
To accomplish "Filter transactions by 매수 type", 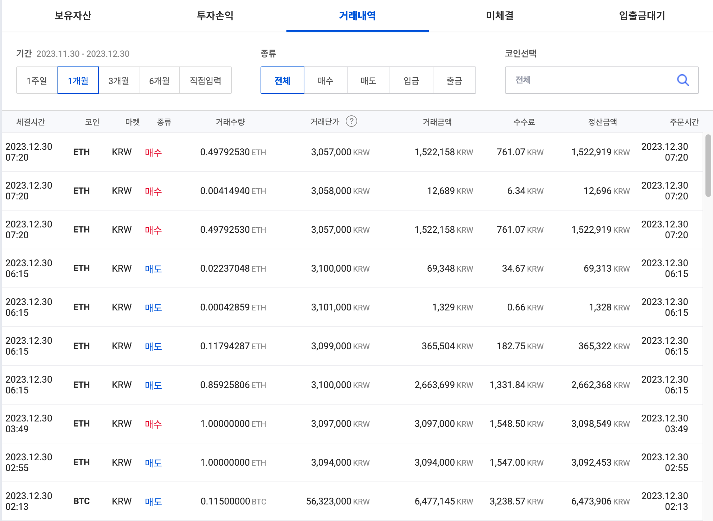I will click(325, 80).
